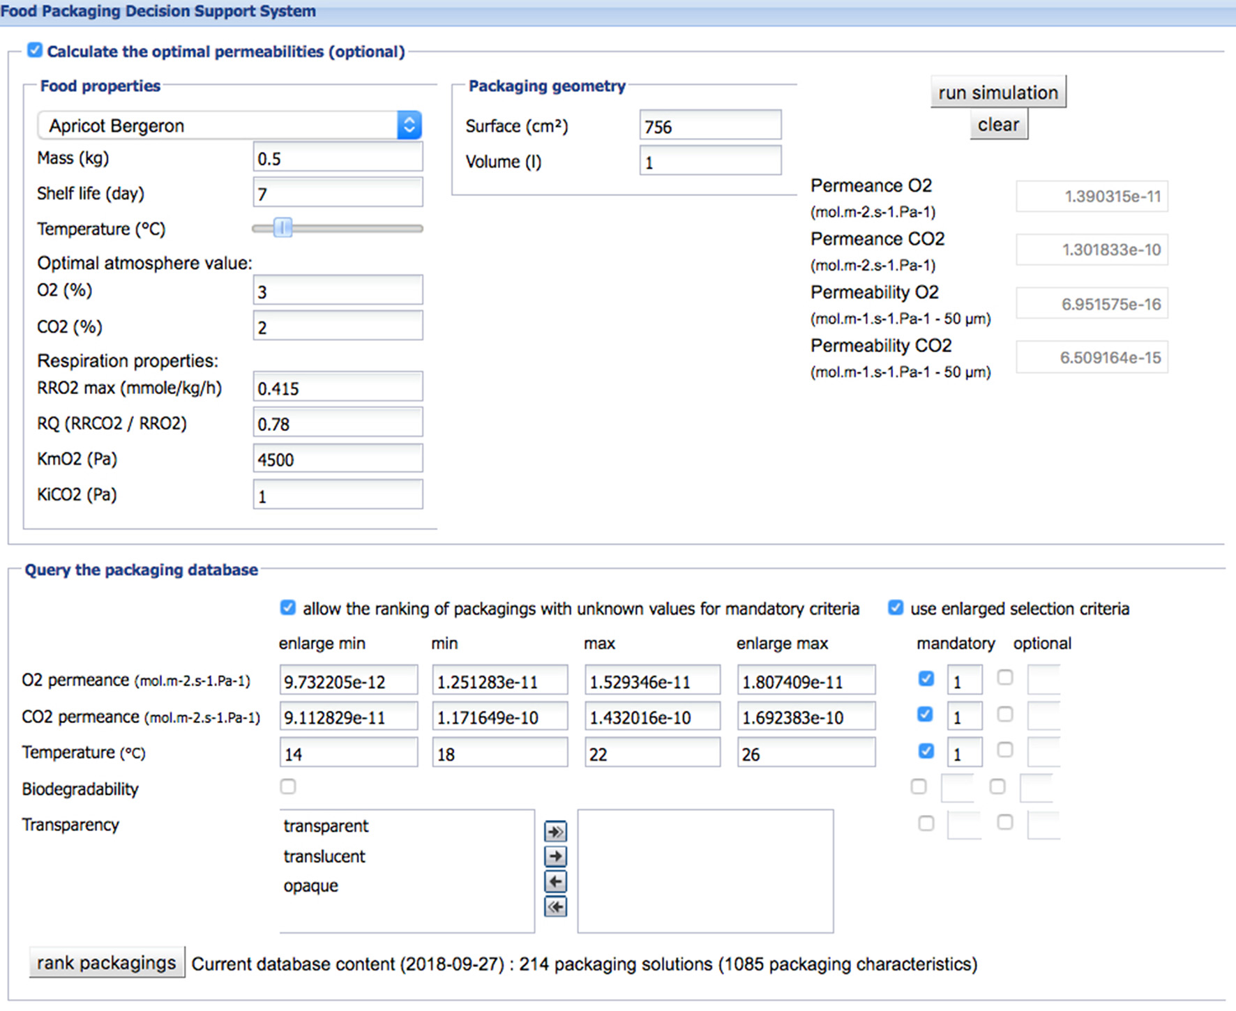The image size is (1236, 1011).
Task: Click the move-all-left double arrow icon
Action: [x=555, y=907]
